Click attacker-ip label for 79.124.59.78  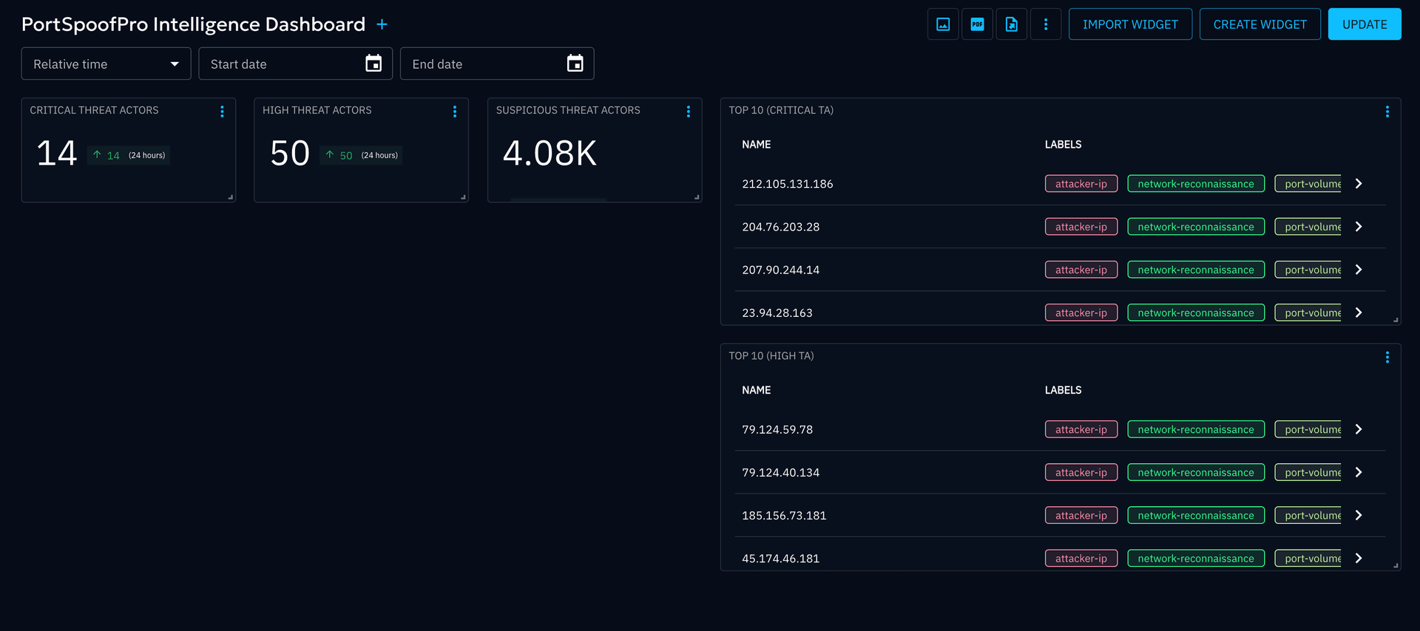1081,429
